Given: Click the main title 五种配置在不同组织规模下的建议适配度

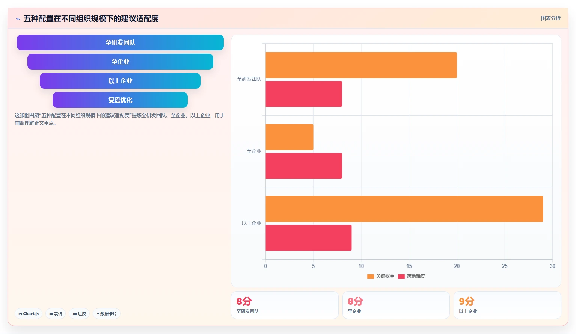Looking at the screenshot, I should click(91, 18).
